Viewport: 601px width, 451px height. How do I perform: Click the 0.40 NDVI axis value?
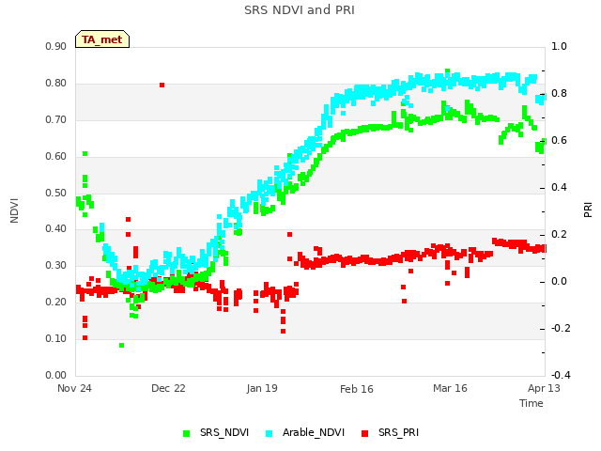click(56, 229)
